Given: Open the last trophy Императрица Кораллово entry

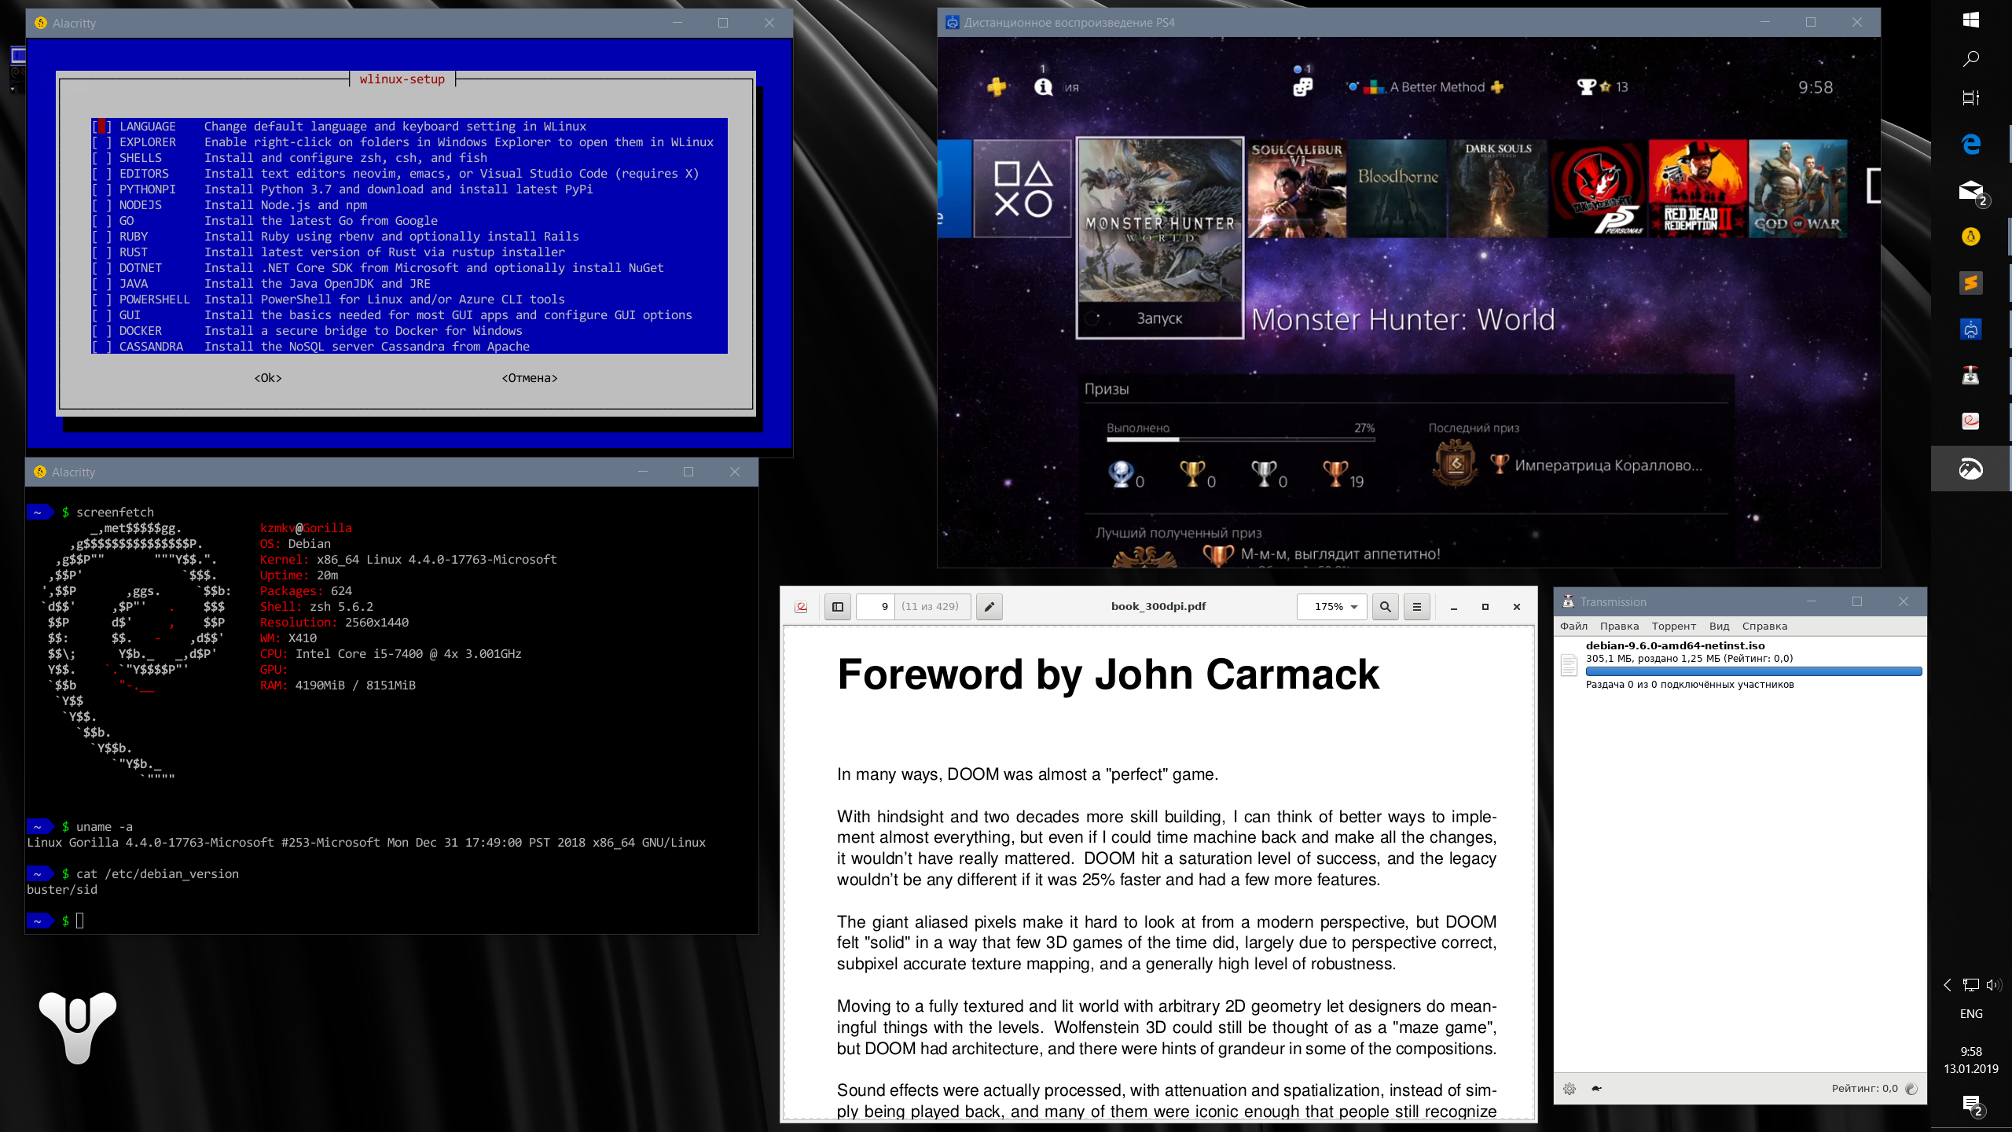Looking at the screenshot, I should coord(1569,465).
